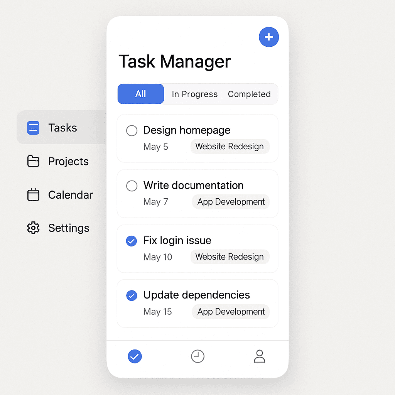
Task: Select the May 10 date on Fix login issue
Action: tap(158, 257)
